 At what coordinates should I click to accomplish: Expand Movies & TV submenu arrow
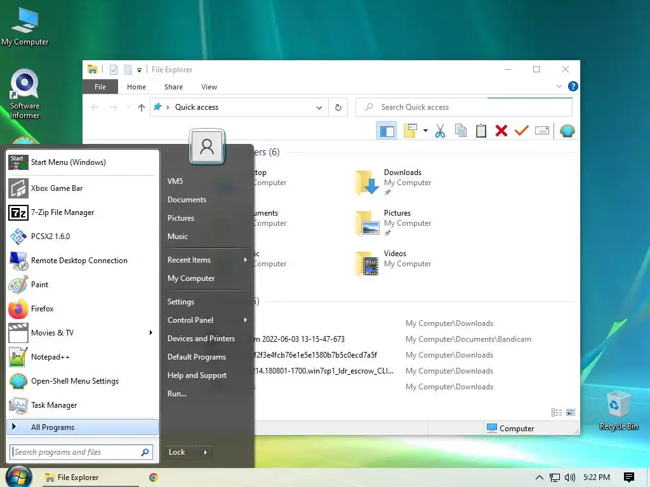pyautogui.click(x=151, y=332)
